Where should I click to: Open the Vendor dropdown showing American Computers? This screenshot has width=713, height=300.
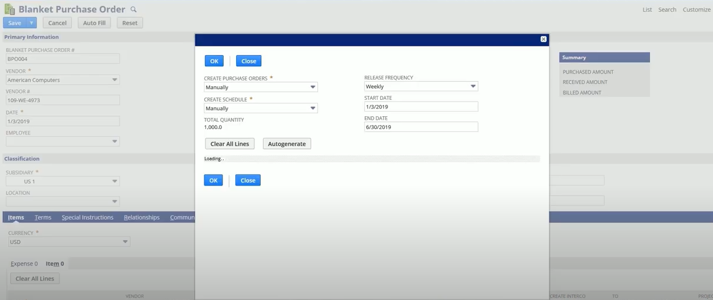(x=63, y=80)
